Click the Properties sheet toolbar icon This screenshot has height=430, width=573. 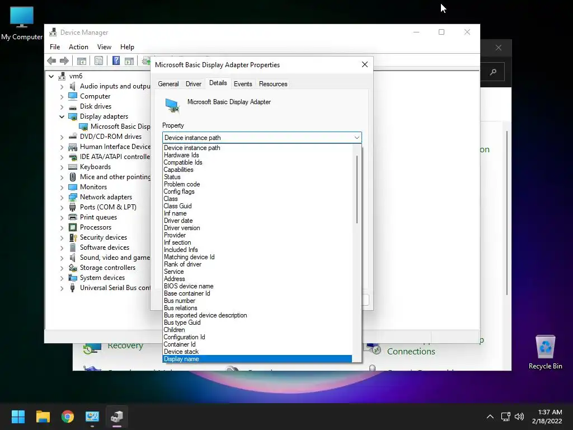tap(98, 60)
